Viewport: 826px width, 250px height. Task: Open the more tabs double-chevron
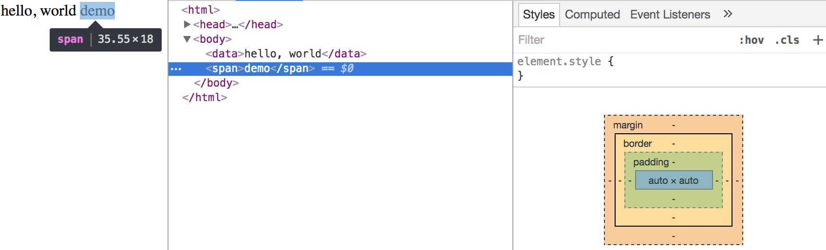(728, 14)
